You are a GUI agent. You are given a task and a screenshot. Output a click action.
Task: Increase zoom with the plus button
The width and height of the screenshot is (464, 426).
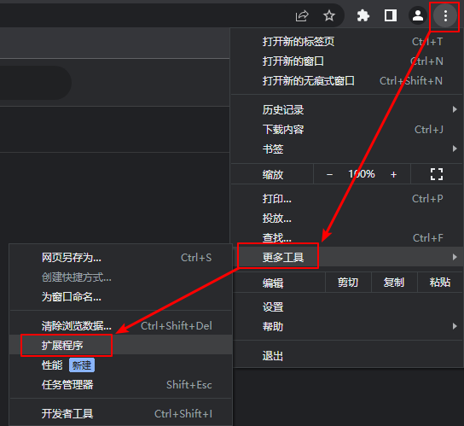[x=393, y=175]
